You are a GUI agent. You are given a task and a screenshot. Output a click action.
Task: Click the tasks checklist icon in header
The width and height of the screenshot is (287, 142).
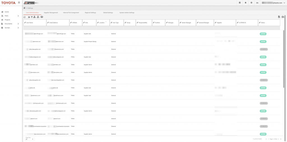(x=240, y=3)
